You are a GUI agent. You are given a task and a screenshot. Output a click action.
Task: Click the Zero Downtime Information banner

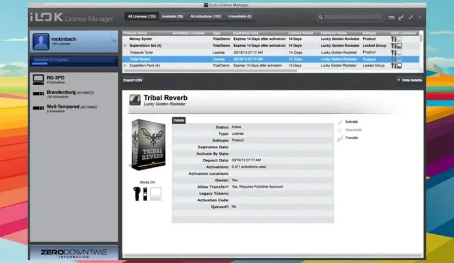(74, 253)
